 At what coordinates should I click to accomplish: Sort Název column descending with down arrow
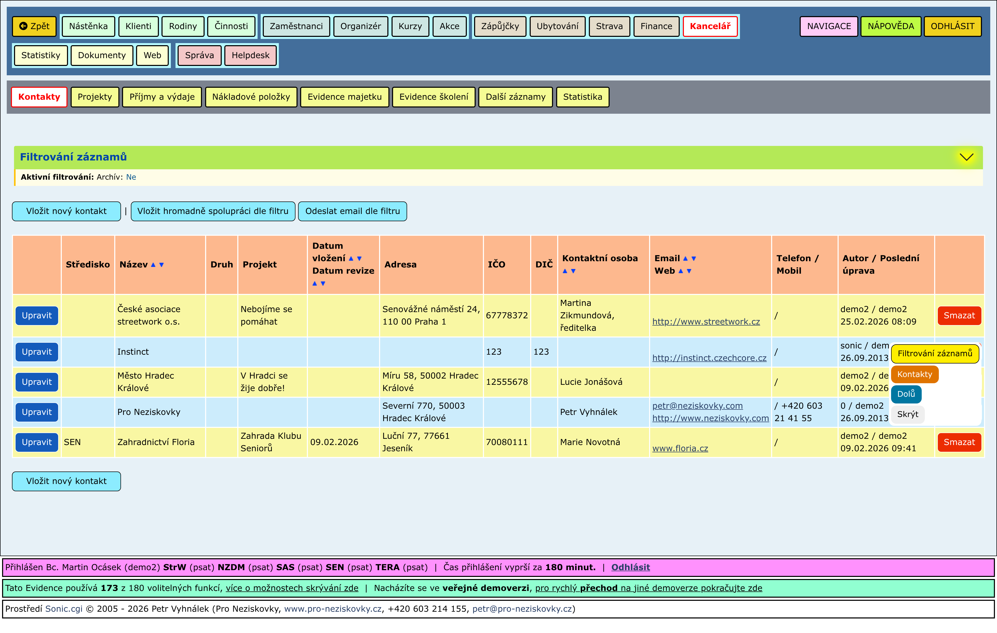pos(161,265)
